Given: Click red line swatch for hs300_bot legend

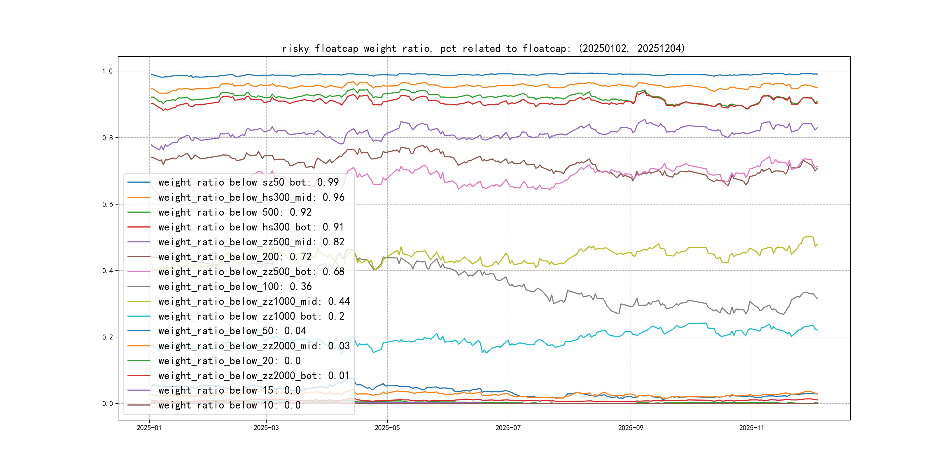Looking at the screenshot, I should pyautogui.click(x=139, y=227).
